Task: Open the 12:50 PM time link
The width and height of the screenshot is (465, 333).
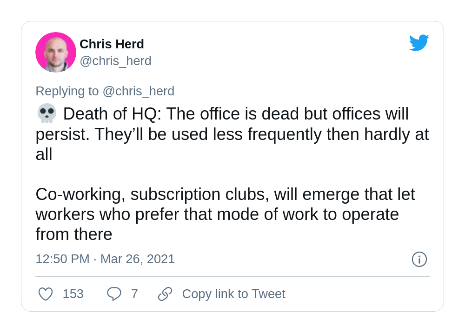Action: 62,259
